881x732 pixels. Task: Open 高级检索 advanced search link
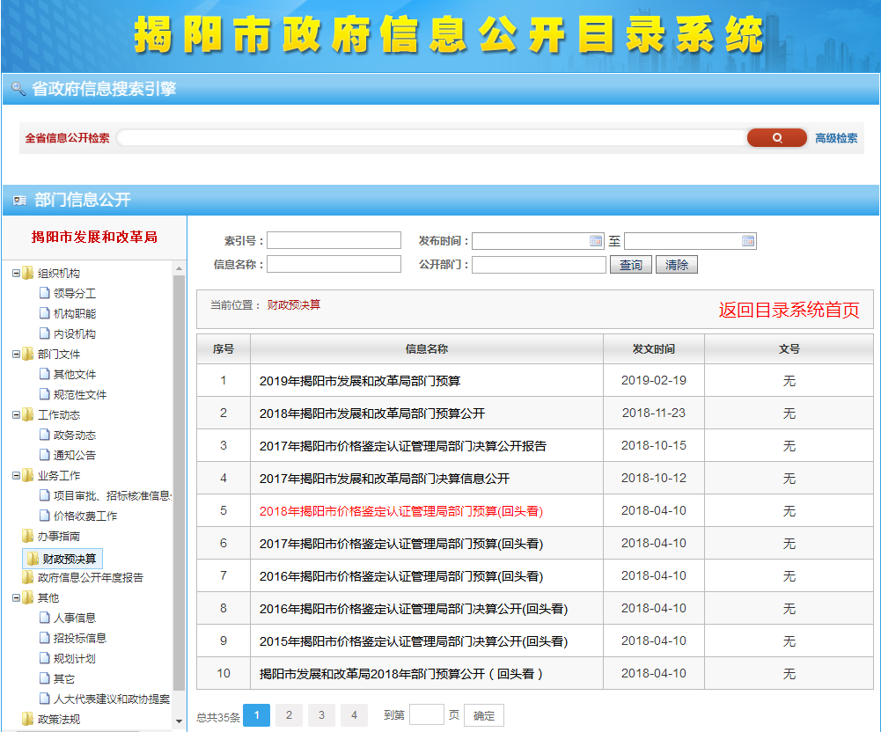coord(836,138)
